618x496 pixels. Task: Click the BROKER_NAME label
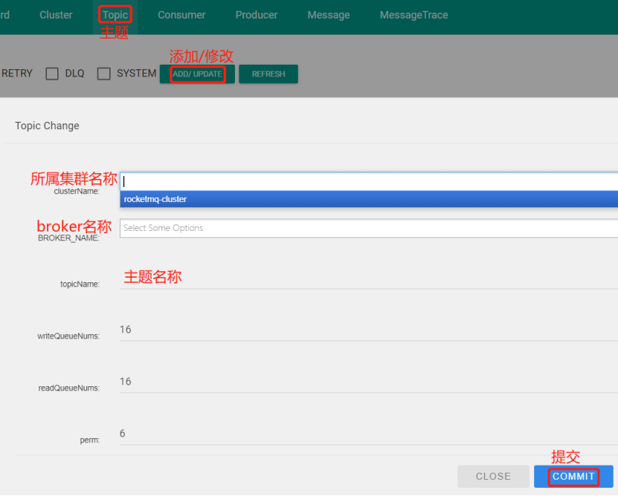pyautogui.click(x=68, y=238)
